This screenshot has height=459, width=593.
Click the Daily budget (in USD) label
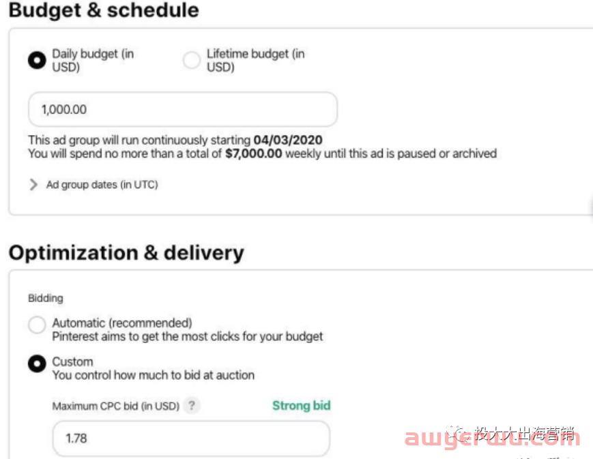coord(93,60)
